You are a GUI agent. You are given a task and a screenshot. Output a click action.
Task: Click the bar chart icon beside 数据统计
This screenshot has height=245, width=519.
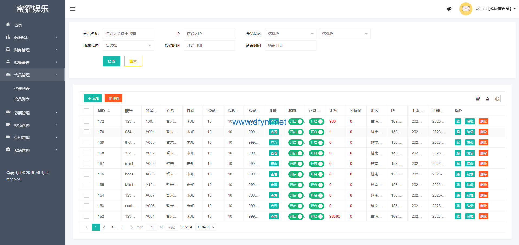pos(8,37)
